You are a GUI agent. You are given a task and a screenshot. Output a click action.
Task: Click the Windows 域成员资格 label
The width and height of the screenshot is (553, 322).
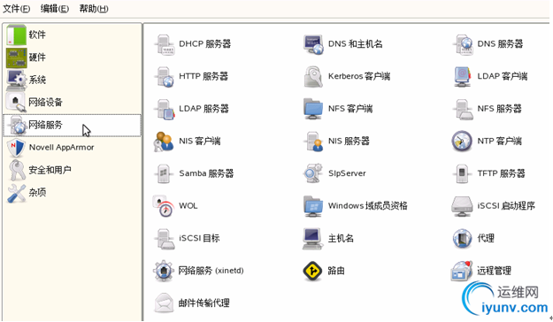click(368, 206)
